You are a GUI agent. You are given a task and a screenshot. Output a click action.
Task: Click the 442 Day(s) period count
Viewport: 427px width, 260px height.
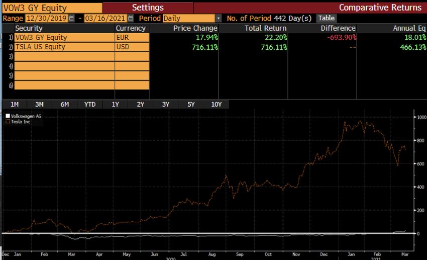292,18
